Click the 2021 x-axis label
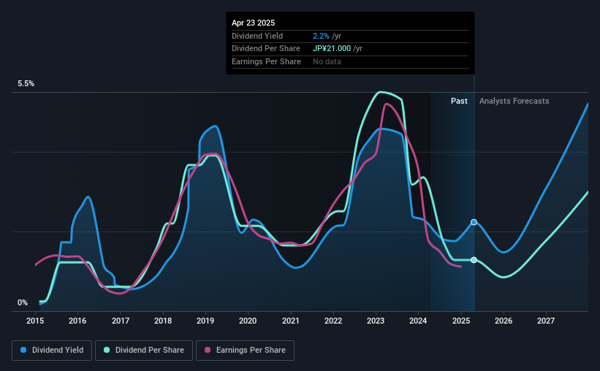This screenshot has width=600, height=371. pos(290,321)
